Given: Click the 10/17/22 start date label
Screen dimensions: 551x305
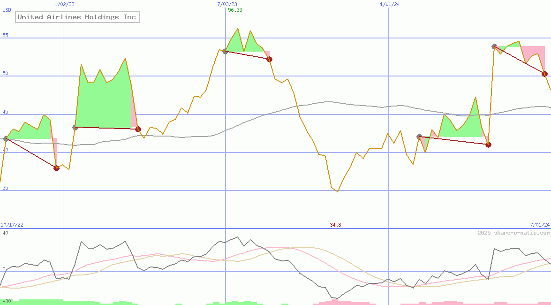Looking at the screenshot, I should pos(12,225).
